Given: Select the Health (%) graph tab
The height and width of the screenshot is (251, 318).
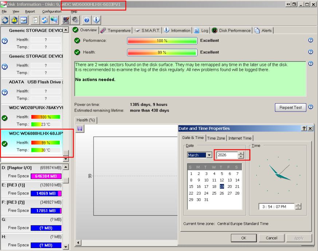Looking at the screenshot, I should (86, 120).
